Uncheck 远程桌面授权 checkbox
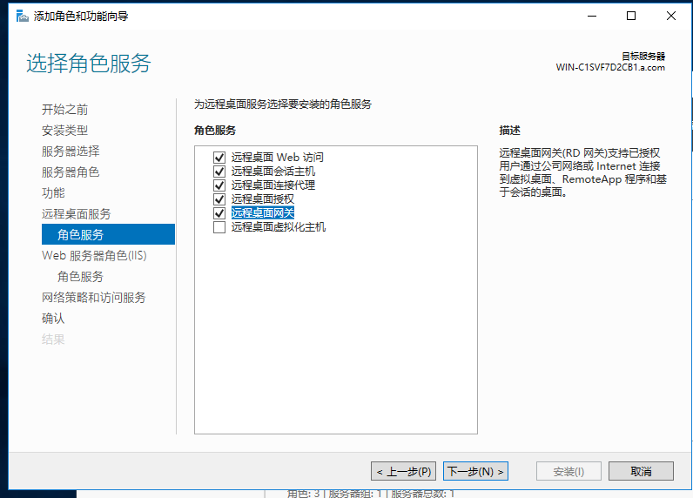The width and height of the screenshot is (693, 498). click(x=219, y=199)
